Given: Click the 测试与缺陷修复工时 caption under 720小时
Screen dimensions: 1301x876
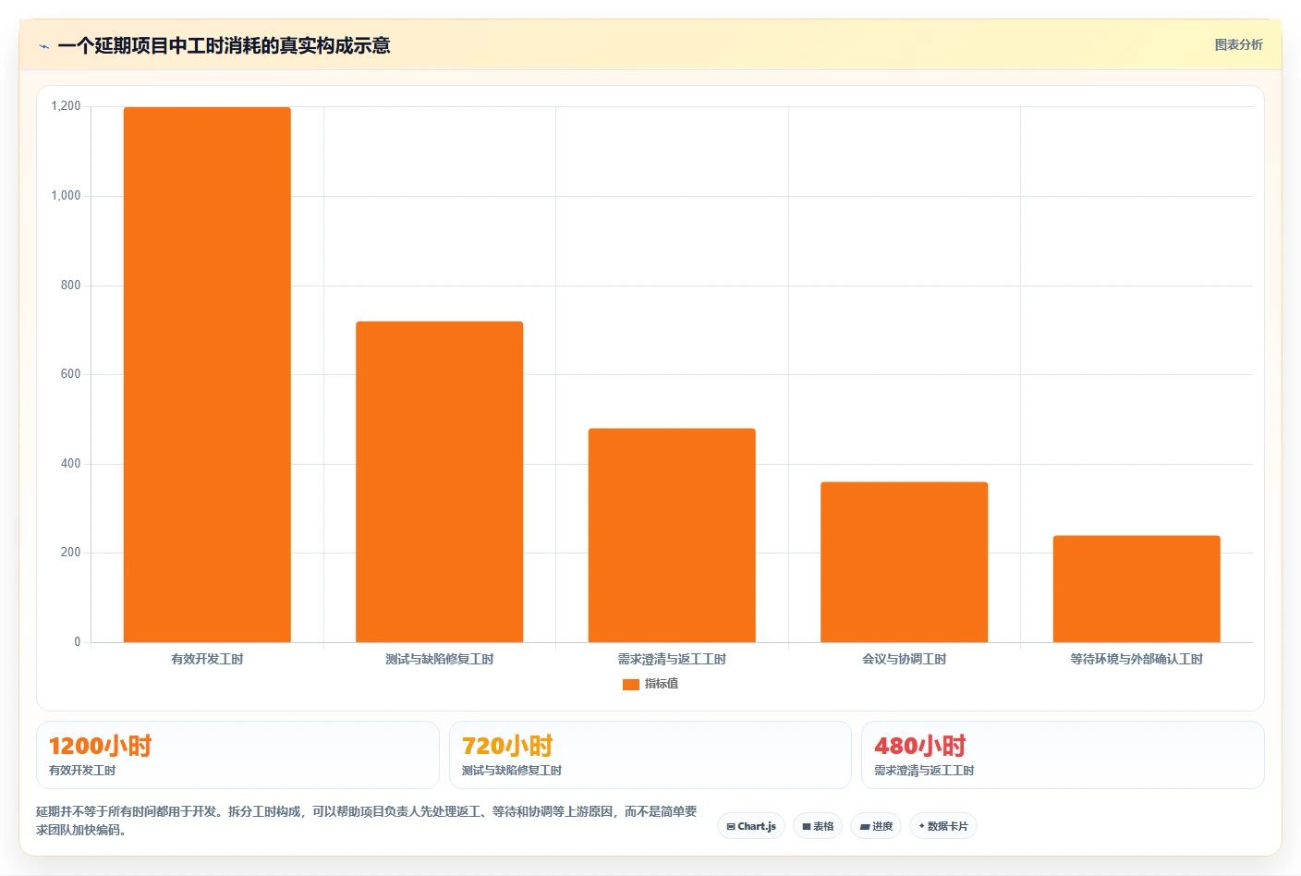Looking at the screenshot, I should tap(512, 771).
